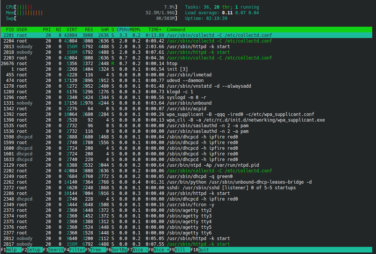The height and width of the screenshot is (254, 376).
Task: Sort by the NI column header
Action: coord(58,29)
